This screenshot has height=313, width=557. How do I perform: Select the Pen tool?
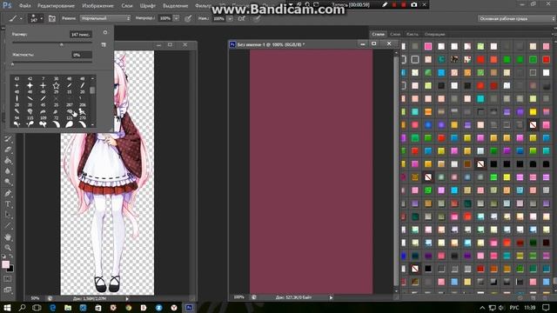click(x=8, y=193)
